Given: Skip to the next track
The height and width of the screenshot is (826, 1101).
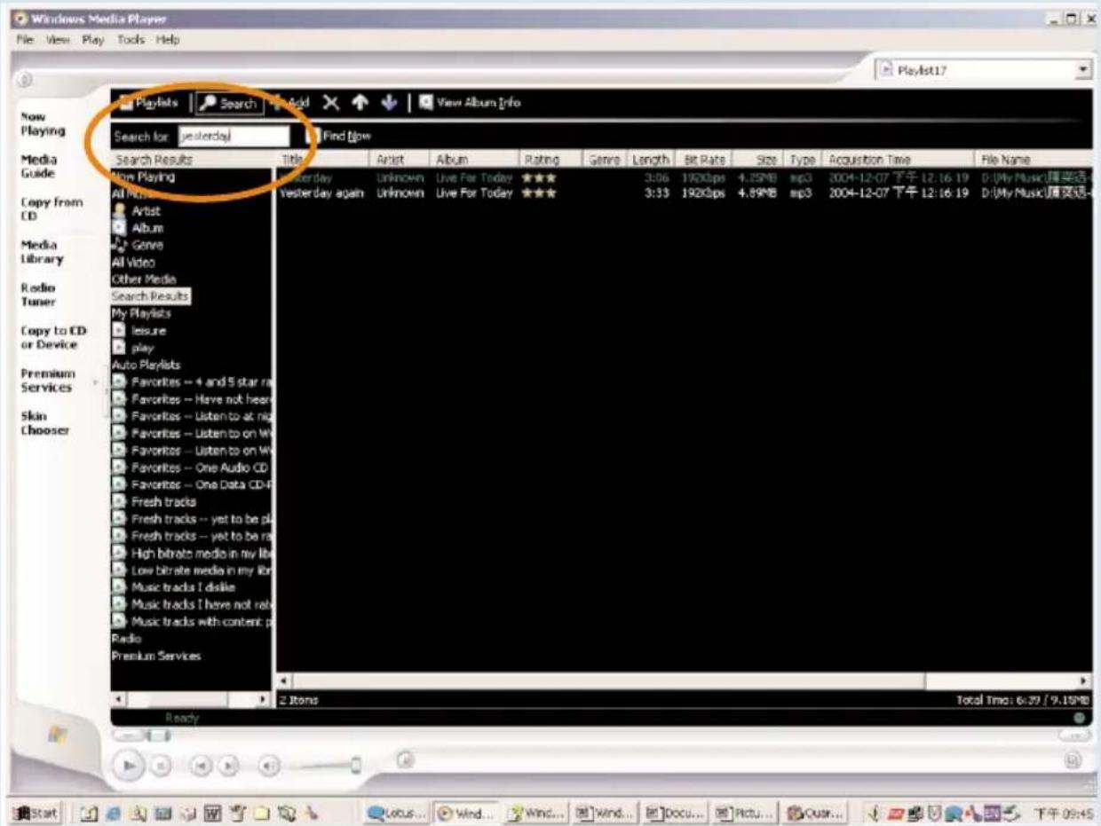Looking at the screenshot, I should tap(227, 764).
